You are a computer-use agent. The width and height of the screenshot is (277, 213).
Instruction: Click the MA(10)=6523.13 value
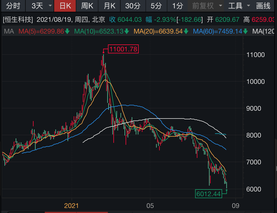click(x=99, y=32)
